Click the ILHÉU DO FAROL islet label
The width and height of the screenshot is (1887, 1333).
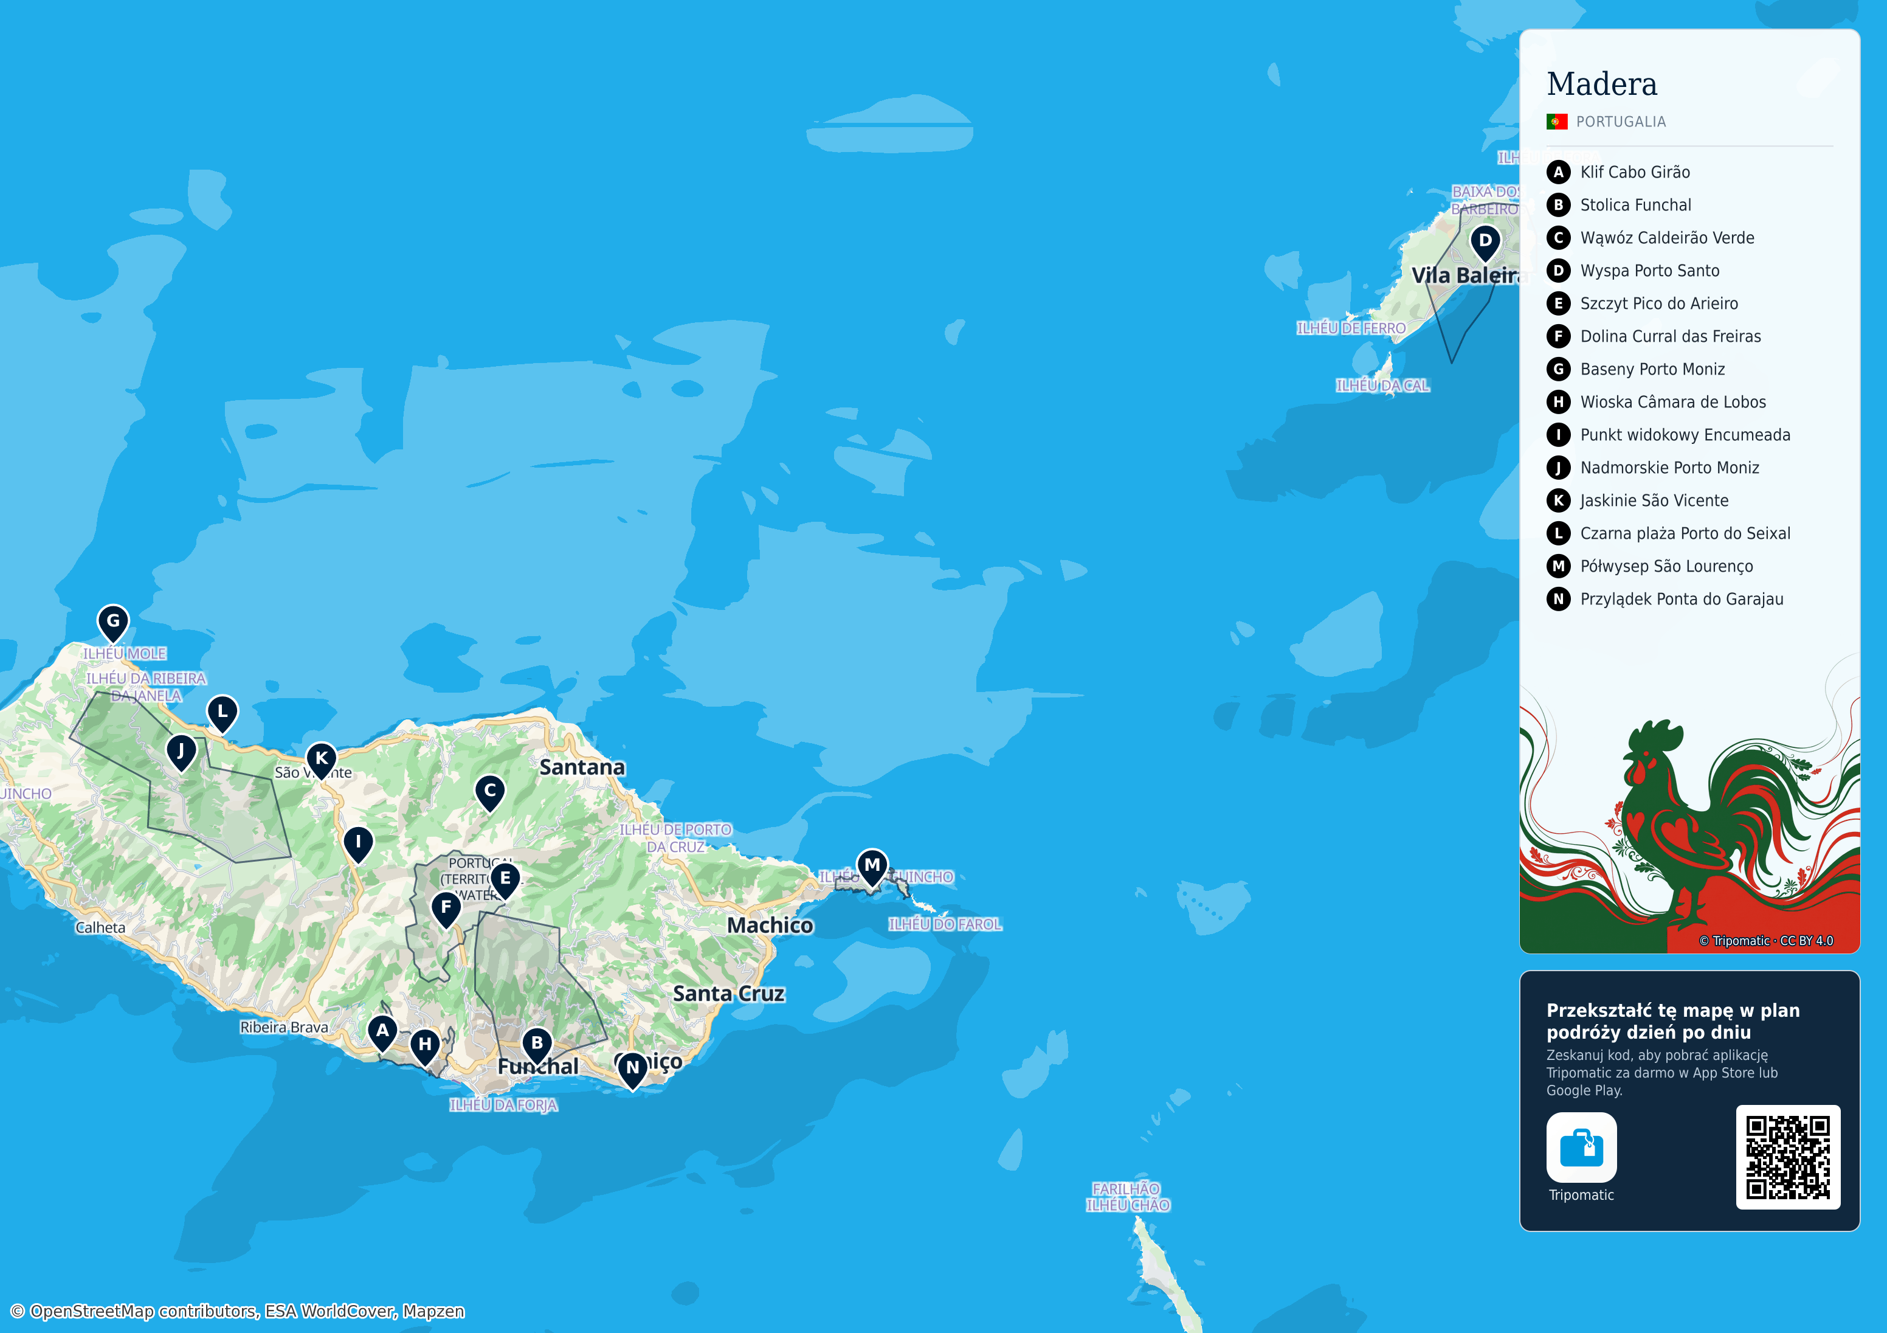point(945,924)
